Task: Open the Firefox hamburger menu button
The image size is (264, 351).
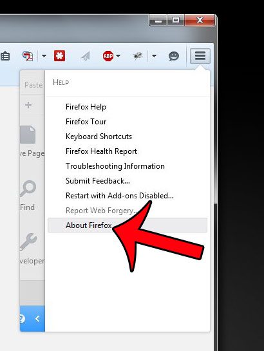Action: [x=200, y=56]
